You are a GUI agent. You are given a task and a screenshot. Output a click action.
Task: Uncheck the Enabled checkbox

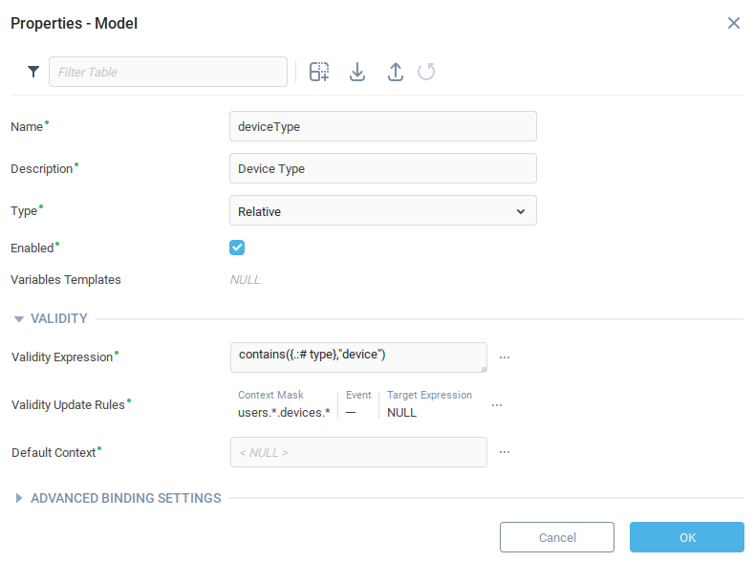tap(238, 248)
